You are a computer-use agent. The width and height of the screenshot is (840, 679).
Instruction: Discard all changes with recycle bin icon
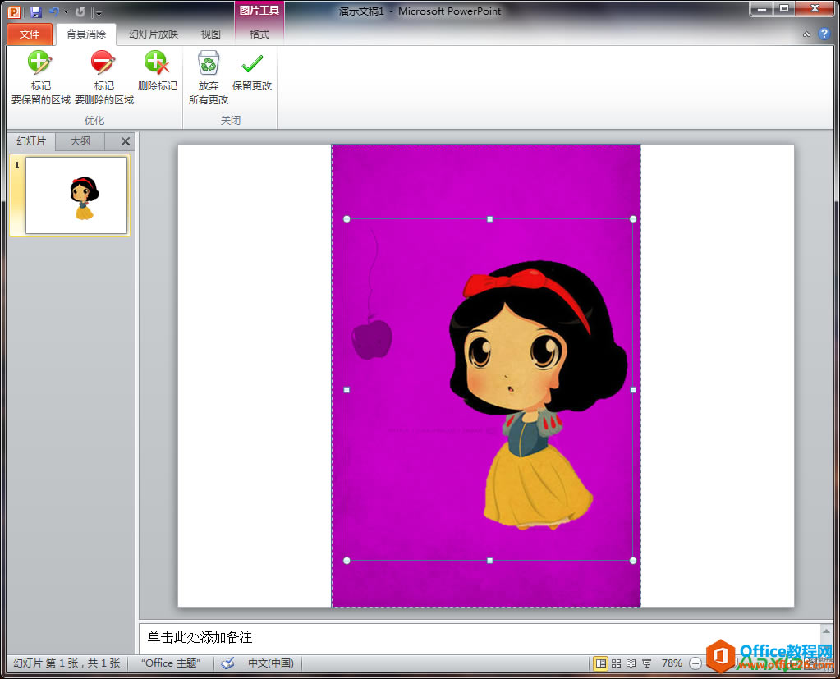tap(209, 77)
